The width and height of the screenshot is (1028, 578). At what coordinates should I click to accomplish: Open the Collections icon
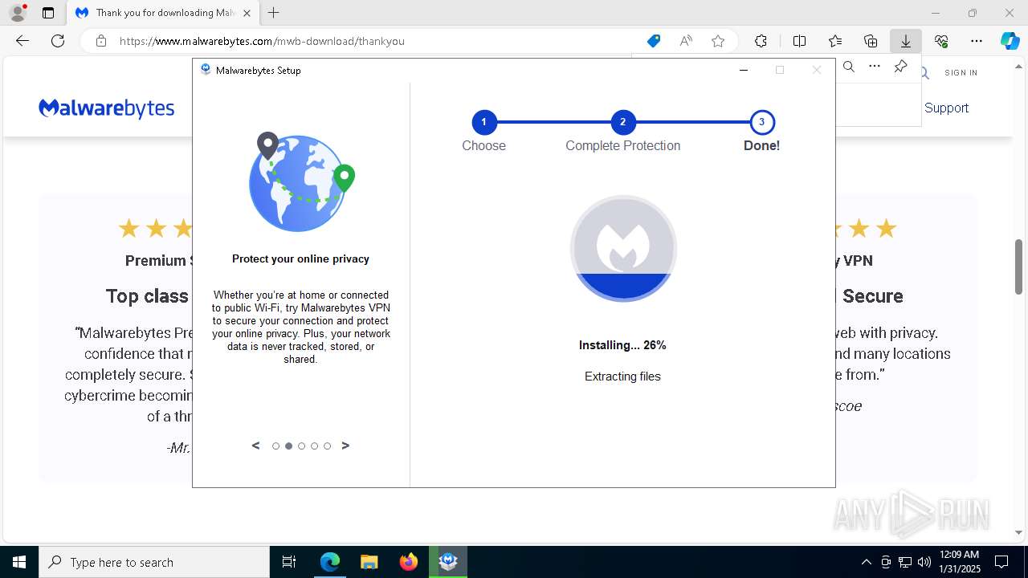pyautogui.click(x=871, y=41)
